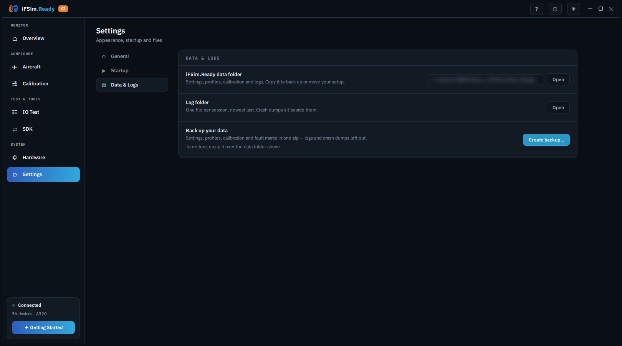Click the 'DATA & LOGS' section header
This screenshot has height=346, width=622.
(203, 58)
